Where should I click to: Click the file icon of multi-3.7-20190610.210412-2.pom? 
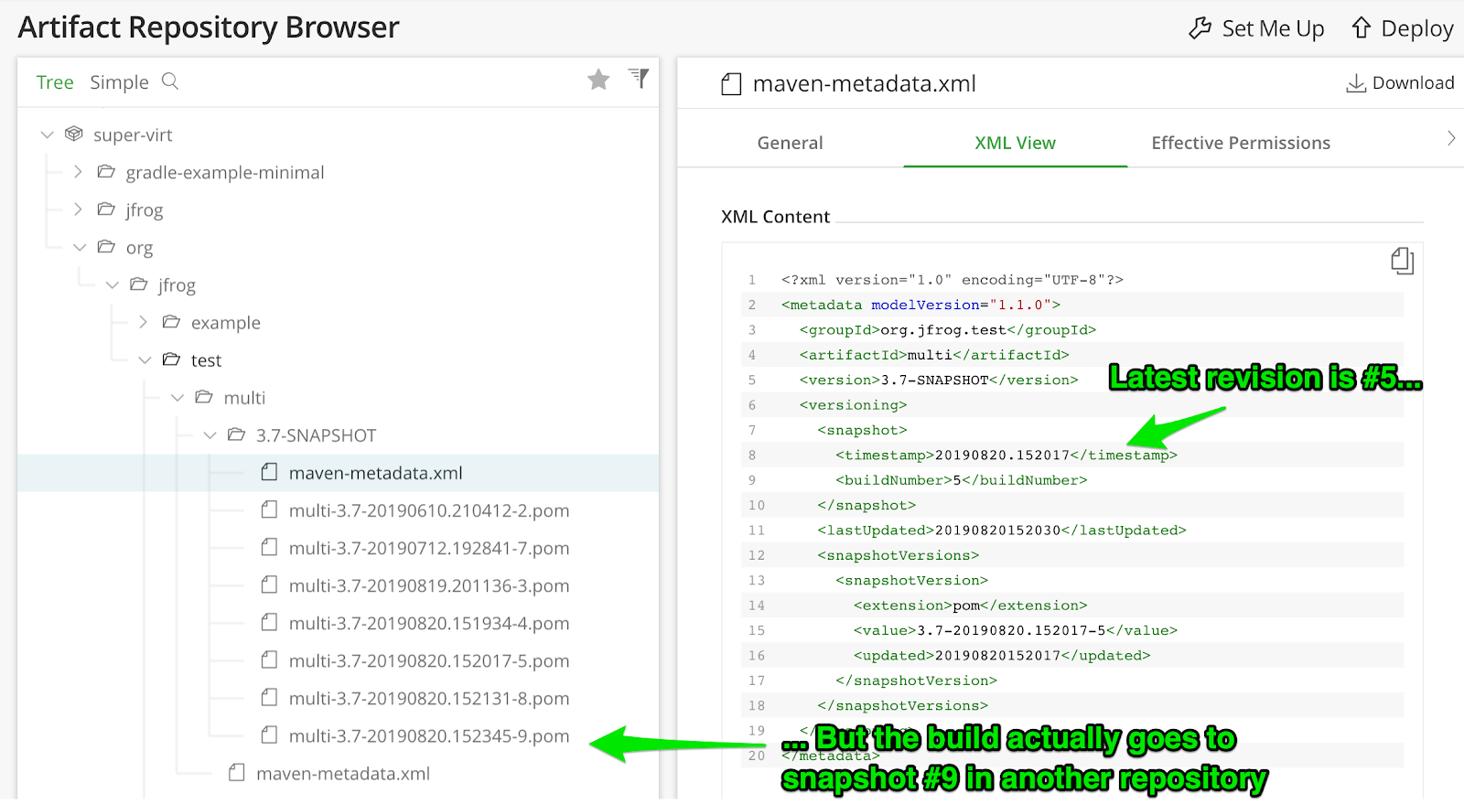(x=269, y=509)
